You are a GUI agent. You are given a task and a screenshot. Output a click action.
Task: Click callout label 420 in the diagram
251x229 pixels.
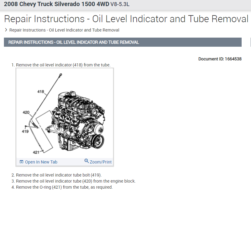coord(26,113)
